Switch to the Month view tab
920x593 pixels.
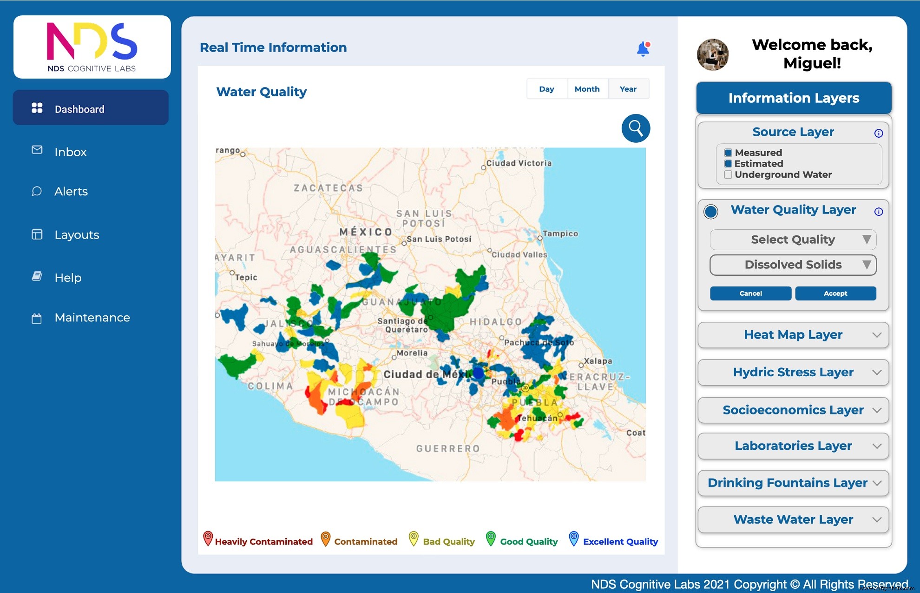pos(587,89)
